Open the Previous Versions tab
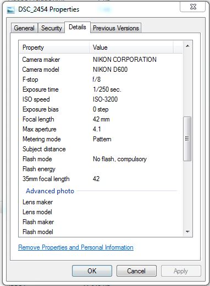The image size is (210, 286). [116, 28]
